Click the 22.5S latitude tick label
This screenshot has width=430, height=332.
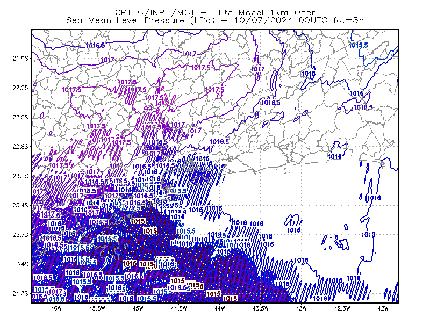pyautogui.click(x=20, y=117)
